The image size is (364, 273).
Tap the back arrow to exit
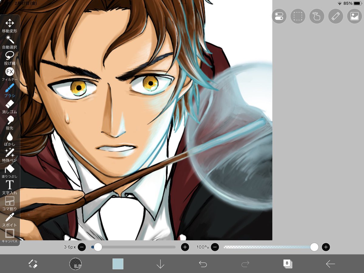point(330,264)
